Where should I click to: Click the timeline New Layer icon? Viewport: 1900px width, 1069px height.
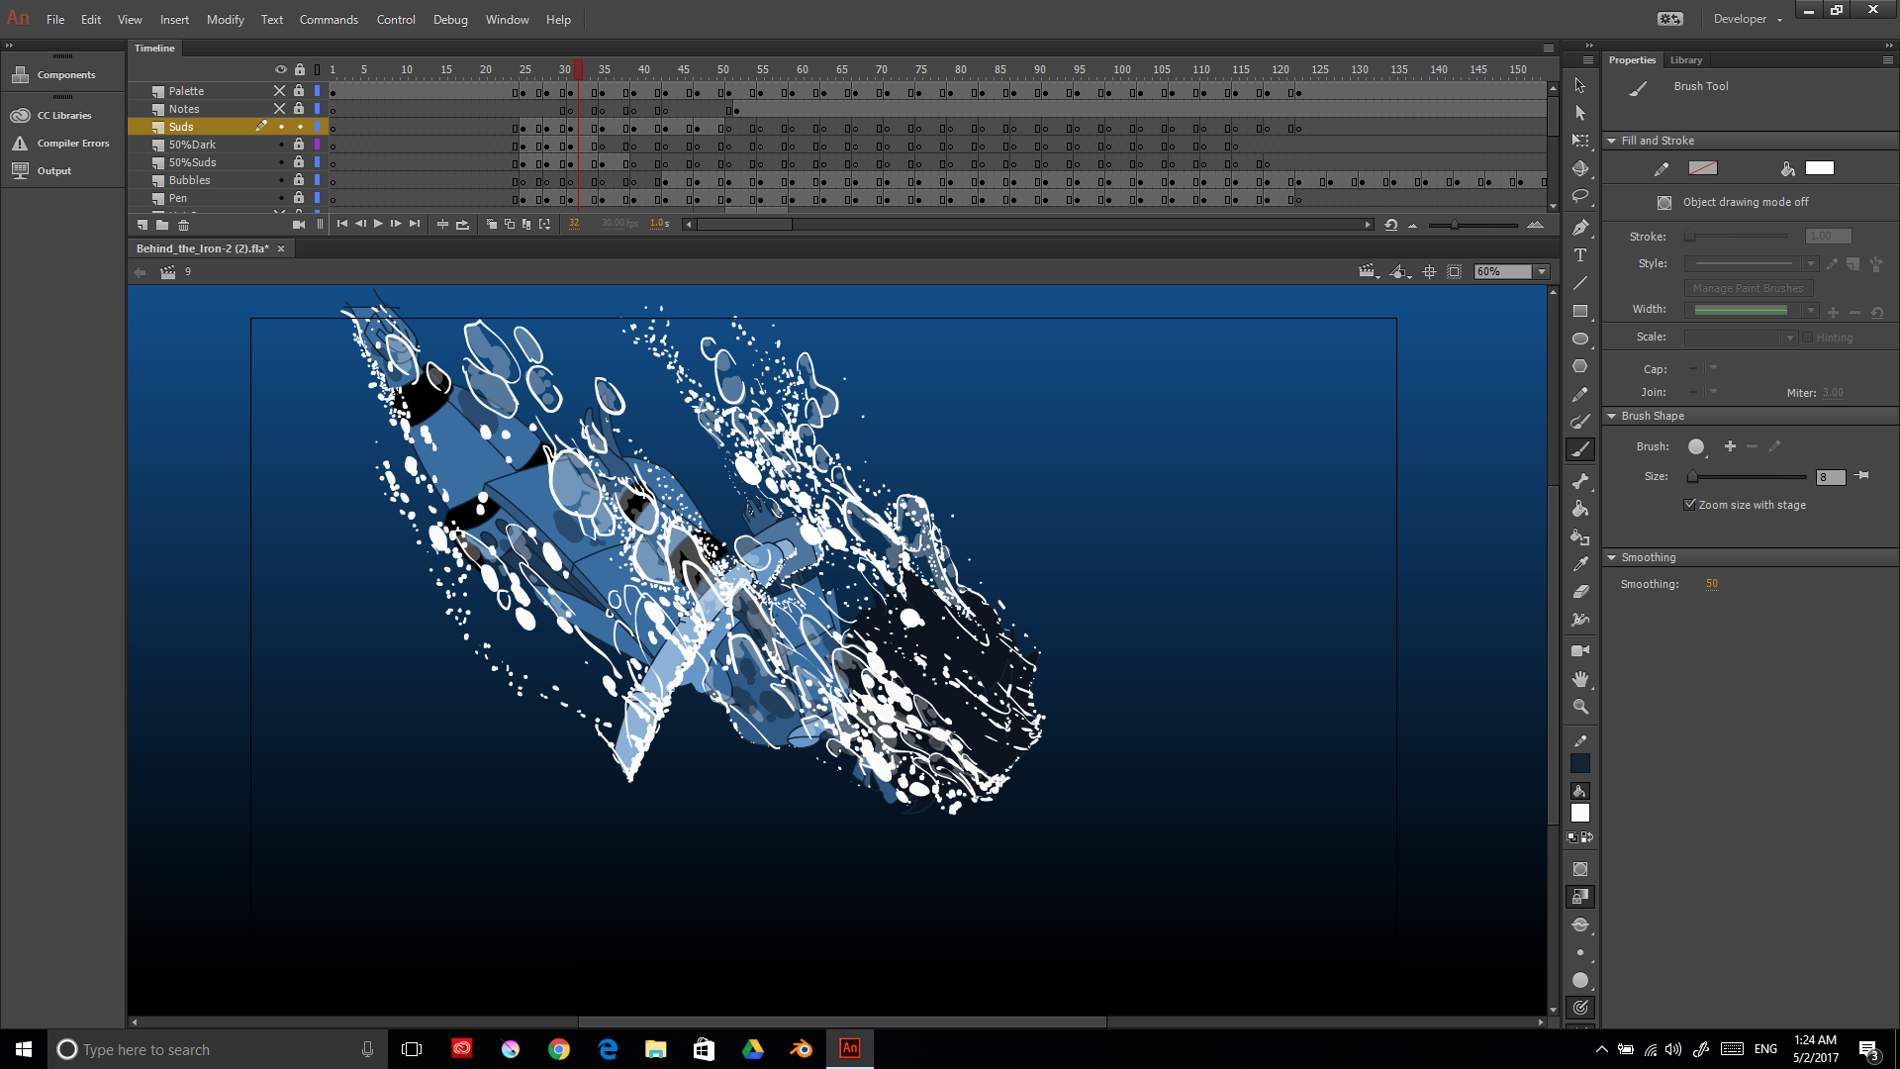pyautogui.click(x=142, y=225)
